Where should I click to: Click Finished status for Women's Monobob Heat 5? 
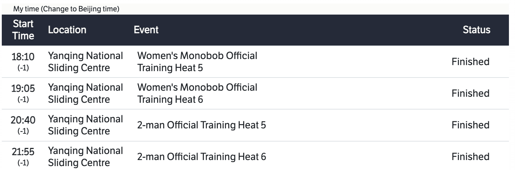pos(470,62)
